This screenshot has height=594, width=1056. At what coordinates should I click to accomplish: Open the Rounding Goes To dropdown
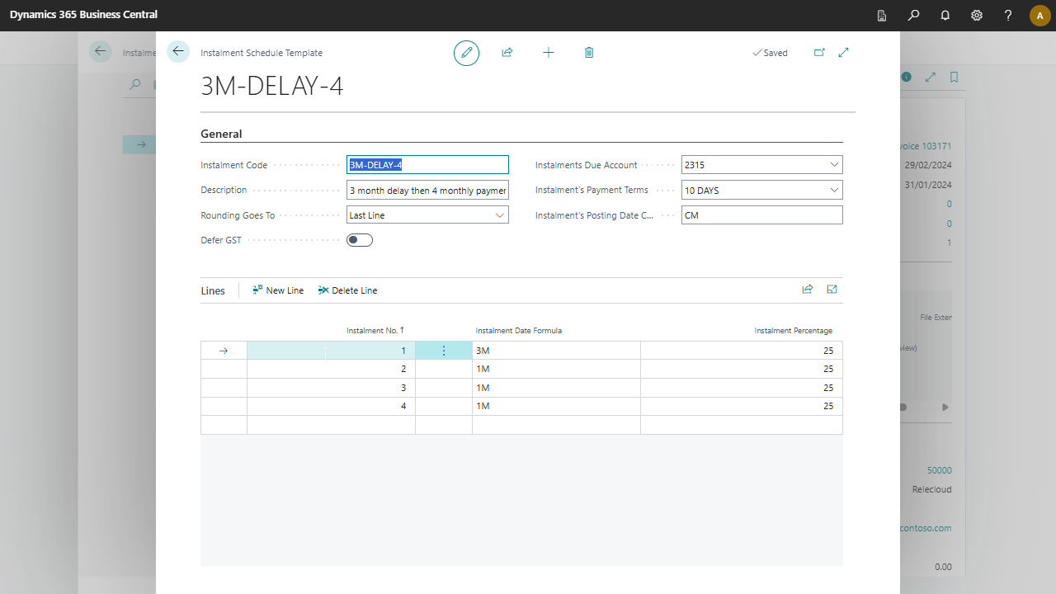tap(500, 214)
